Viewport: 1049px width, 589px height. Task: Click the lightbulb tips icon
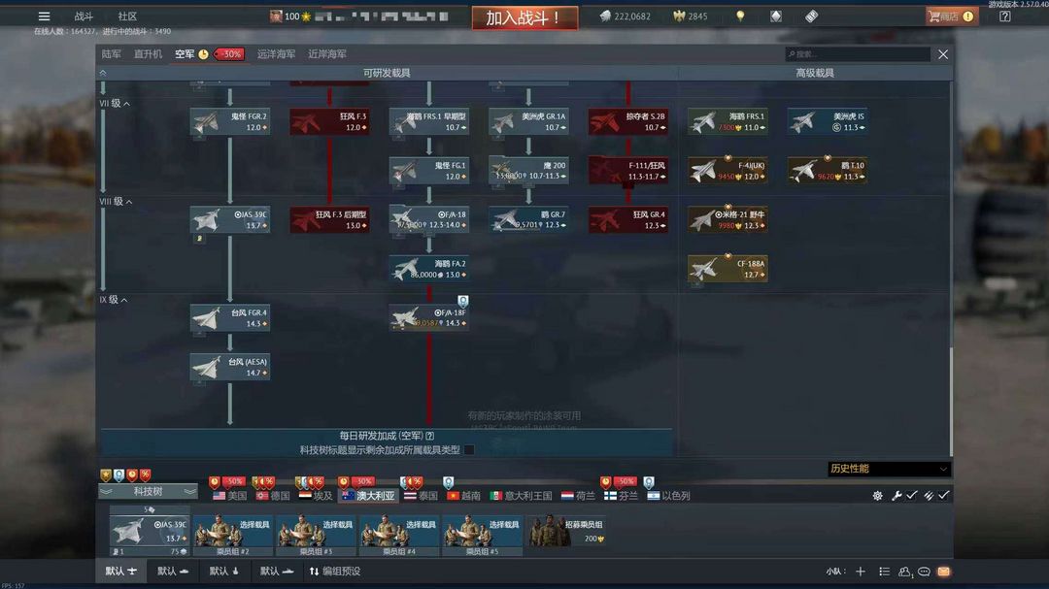coord(740,16)
